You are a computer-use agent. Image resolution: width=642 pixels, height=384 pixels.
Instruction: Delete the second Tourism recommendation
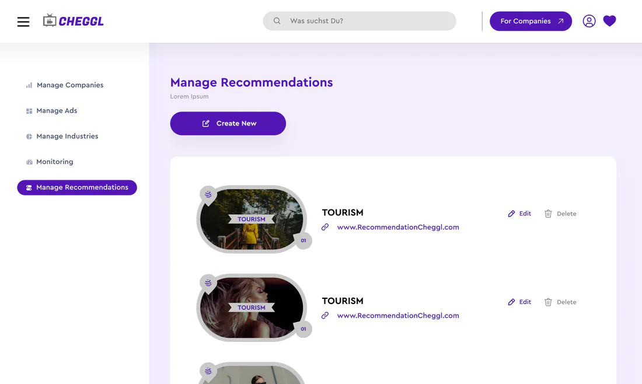560,302
